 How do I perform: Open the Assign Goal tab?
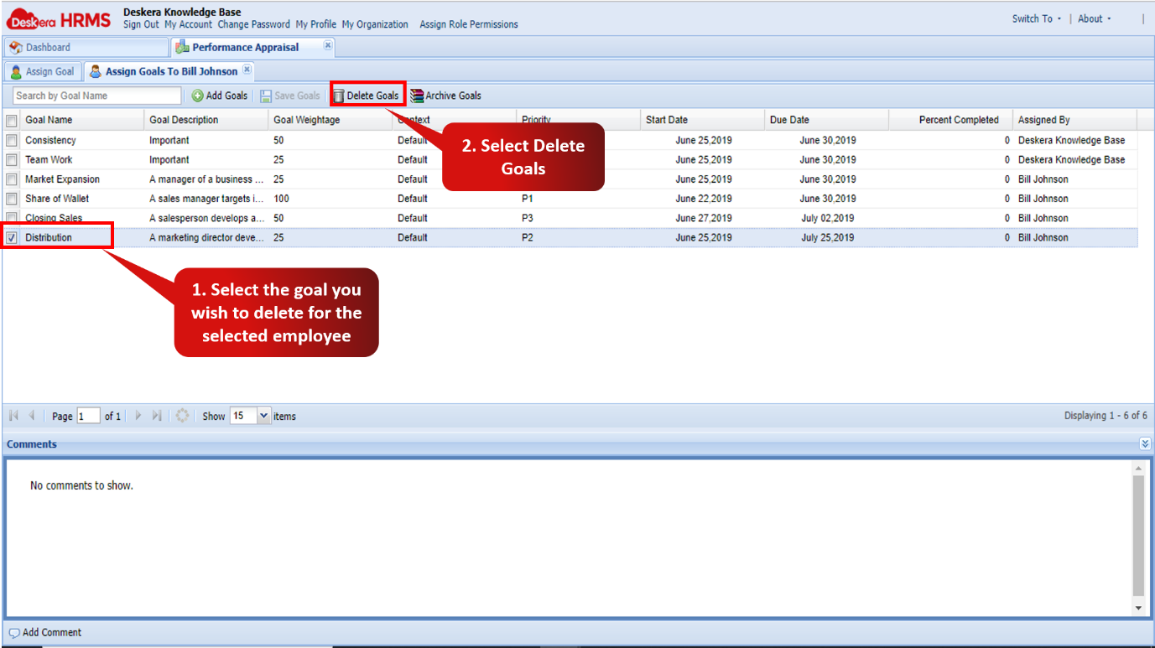tap(42, 72)
